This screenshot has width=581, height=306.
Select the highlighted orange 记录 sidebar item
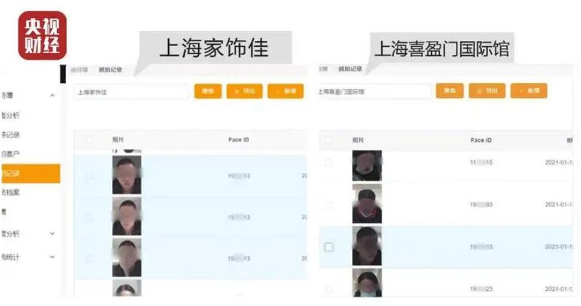(30, 173)
